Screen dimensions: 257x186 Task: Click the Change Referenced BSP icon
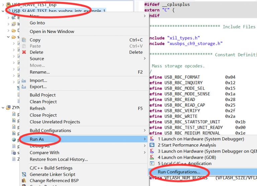[24, 181]
